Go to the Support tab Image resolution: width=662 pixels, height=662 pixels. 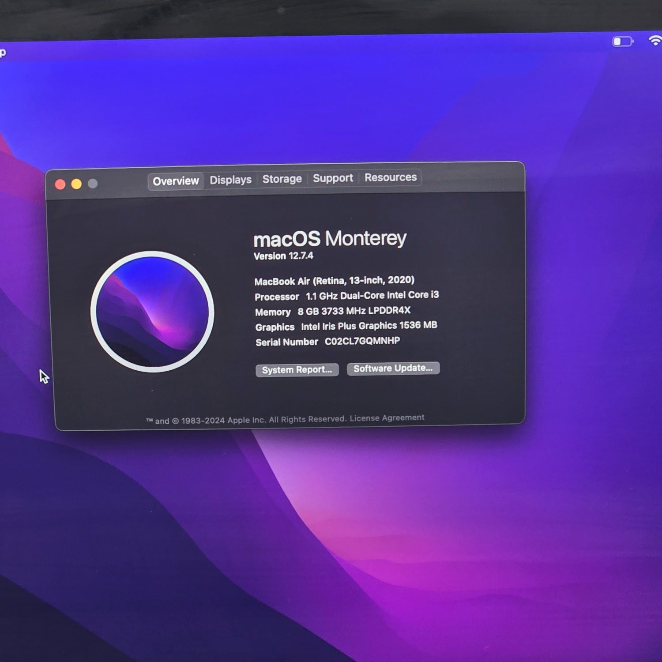[x=333, y=178]
